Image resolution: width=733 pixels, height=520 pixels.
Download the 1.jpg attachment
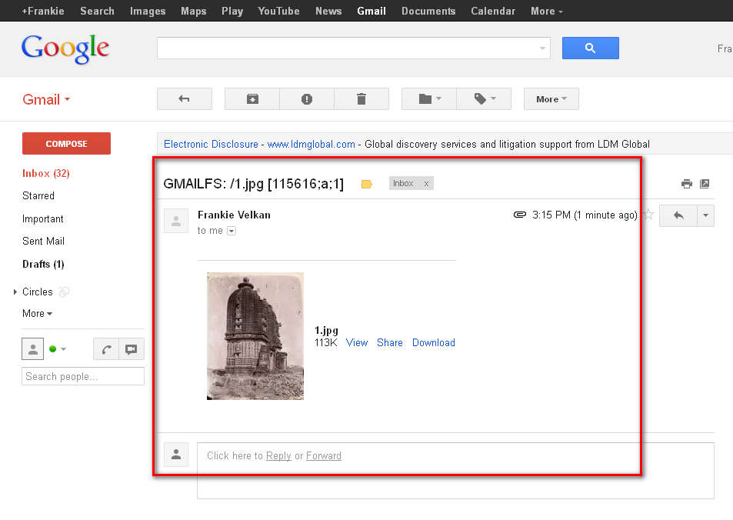433,343
